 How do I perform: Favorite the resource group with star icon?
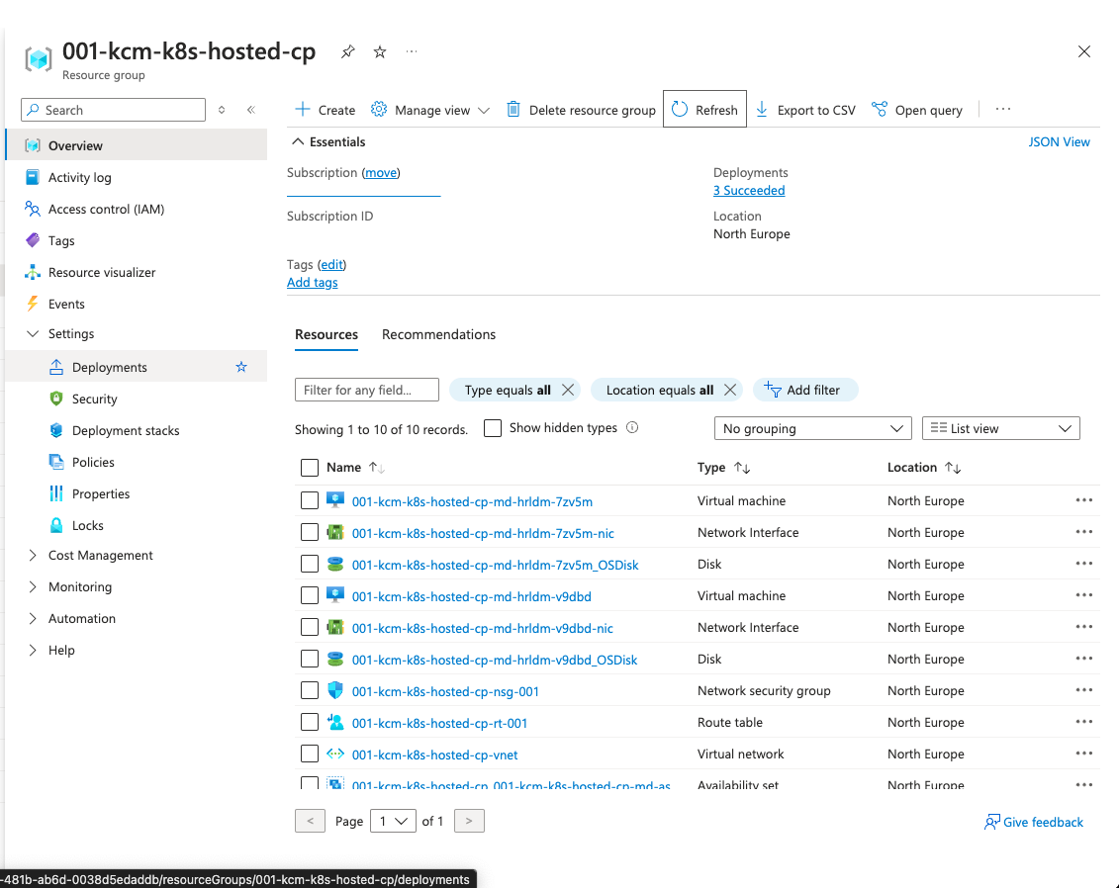pos(380,52)
